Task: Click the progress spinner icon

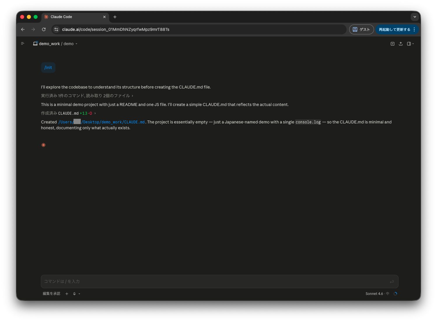Action: pos(395,293)
